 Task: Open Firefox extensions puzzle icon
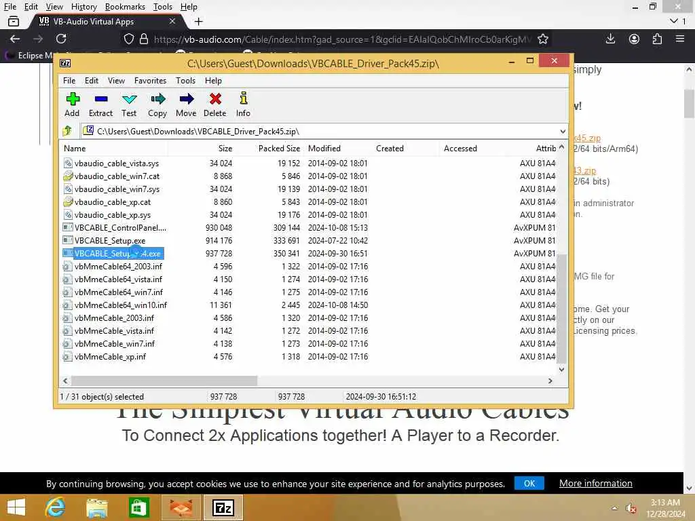[657, 39]
